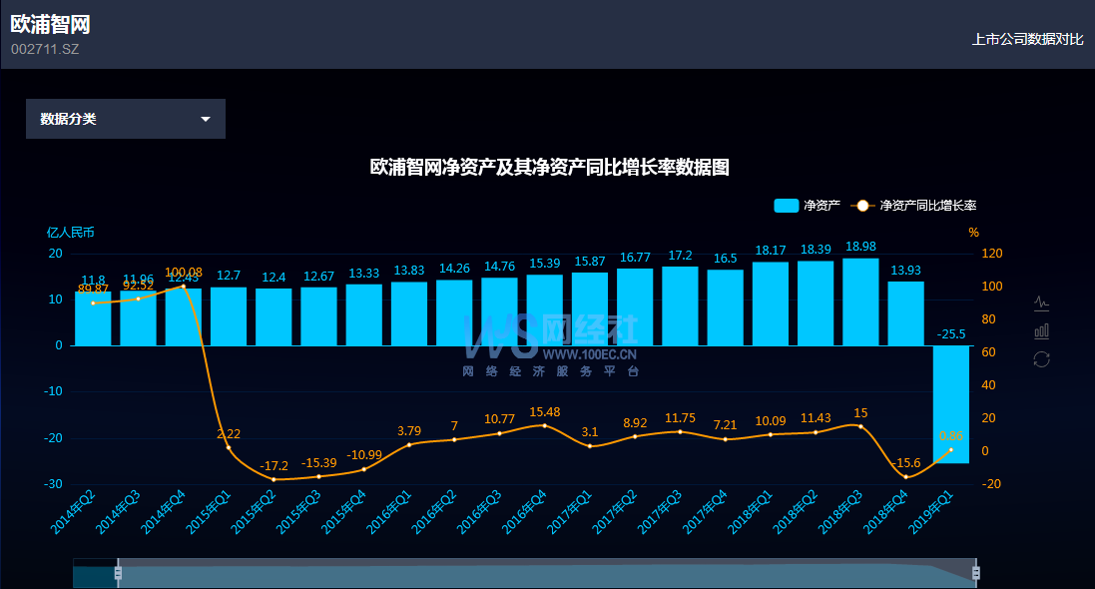This screenshot has width=1095, height=589.
Task: Click the 亿人民币 left axis unit label
Action: click(x=71, y=233)
